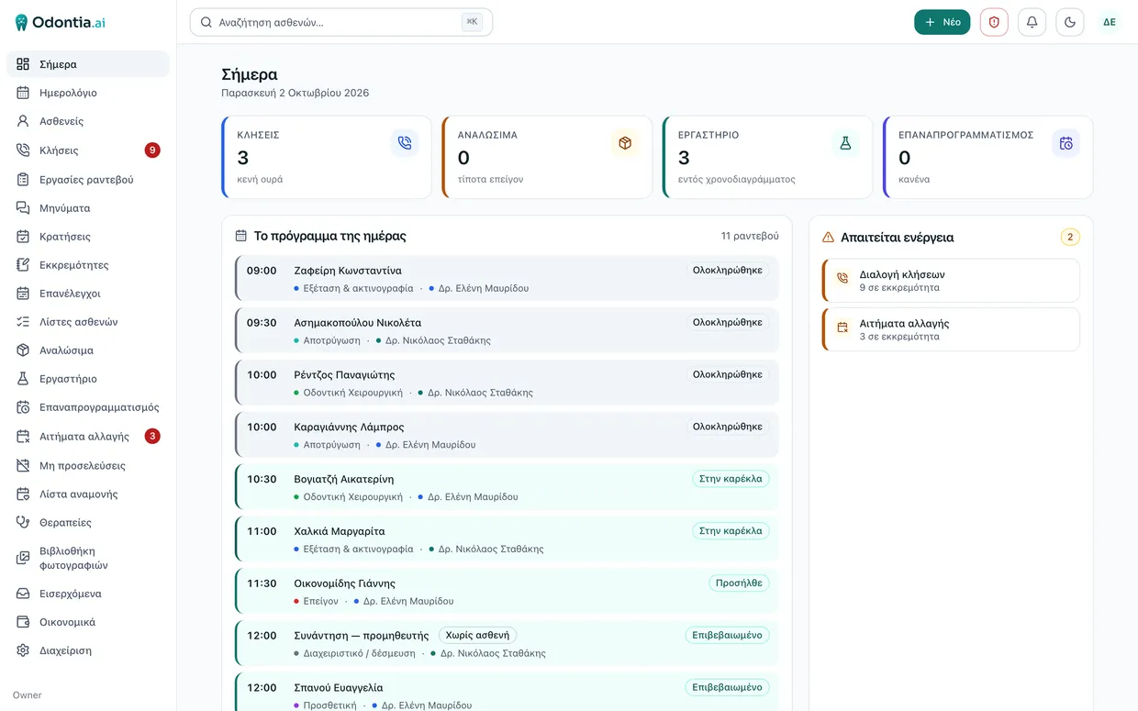Open Οικονομικά in the sidebar

pyautogui.click(x=88, y=622)
